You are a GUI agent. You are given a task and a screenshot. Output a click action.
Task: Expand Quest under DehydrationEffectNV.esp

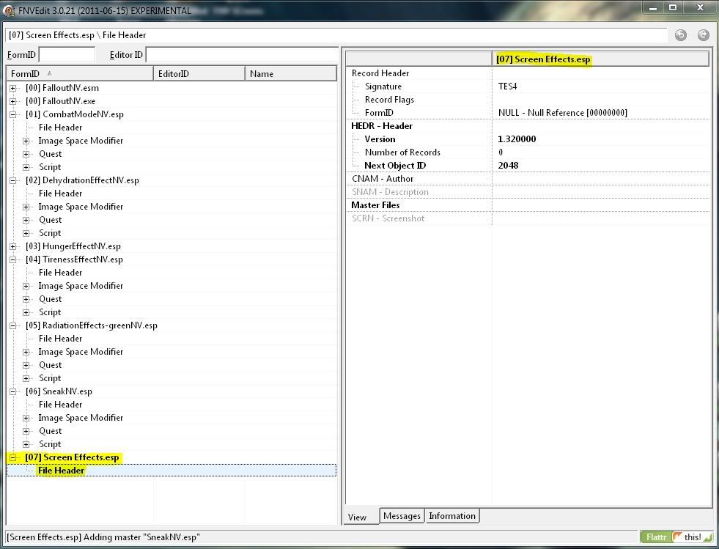26,220
